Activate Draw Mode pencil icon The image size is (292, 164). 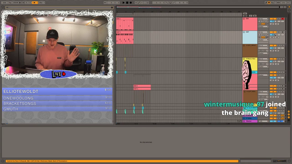(266, 3)
